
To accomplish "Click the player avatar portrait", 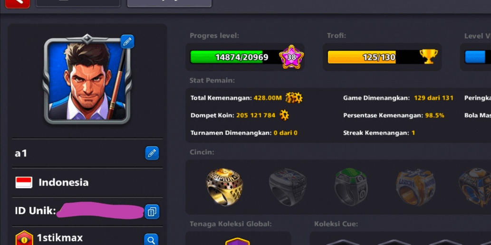I will click(87, 79).
